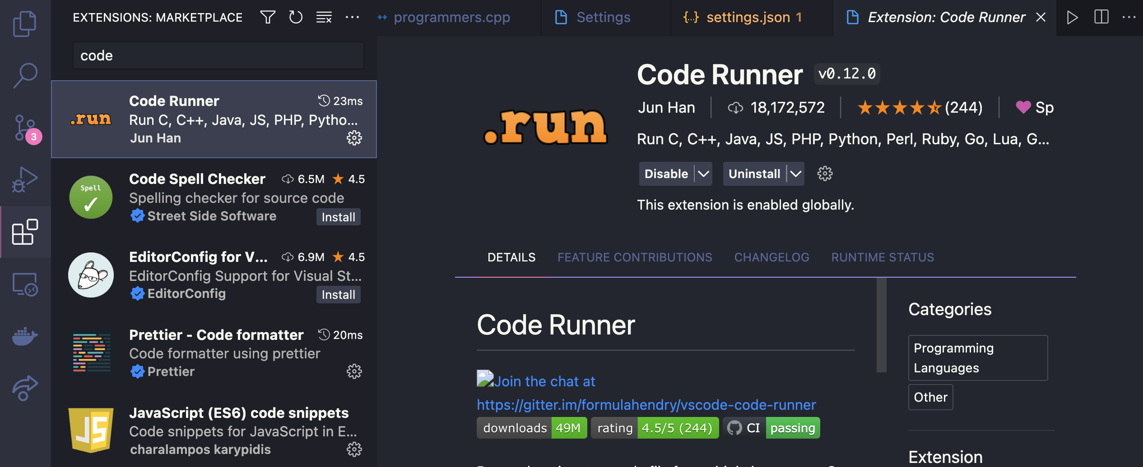Open the Live Share view icon

point(25,388)
